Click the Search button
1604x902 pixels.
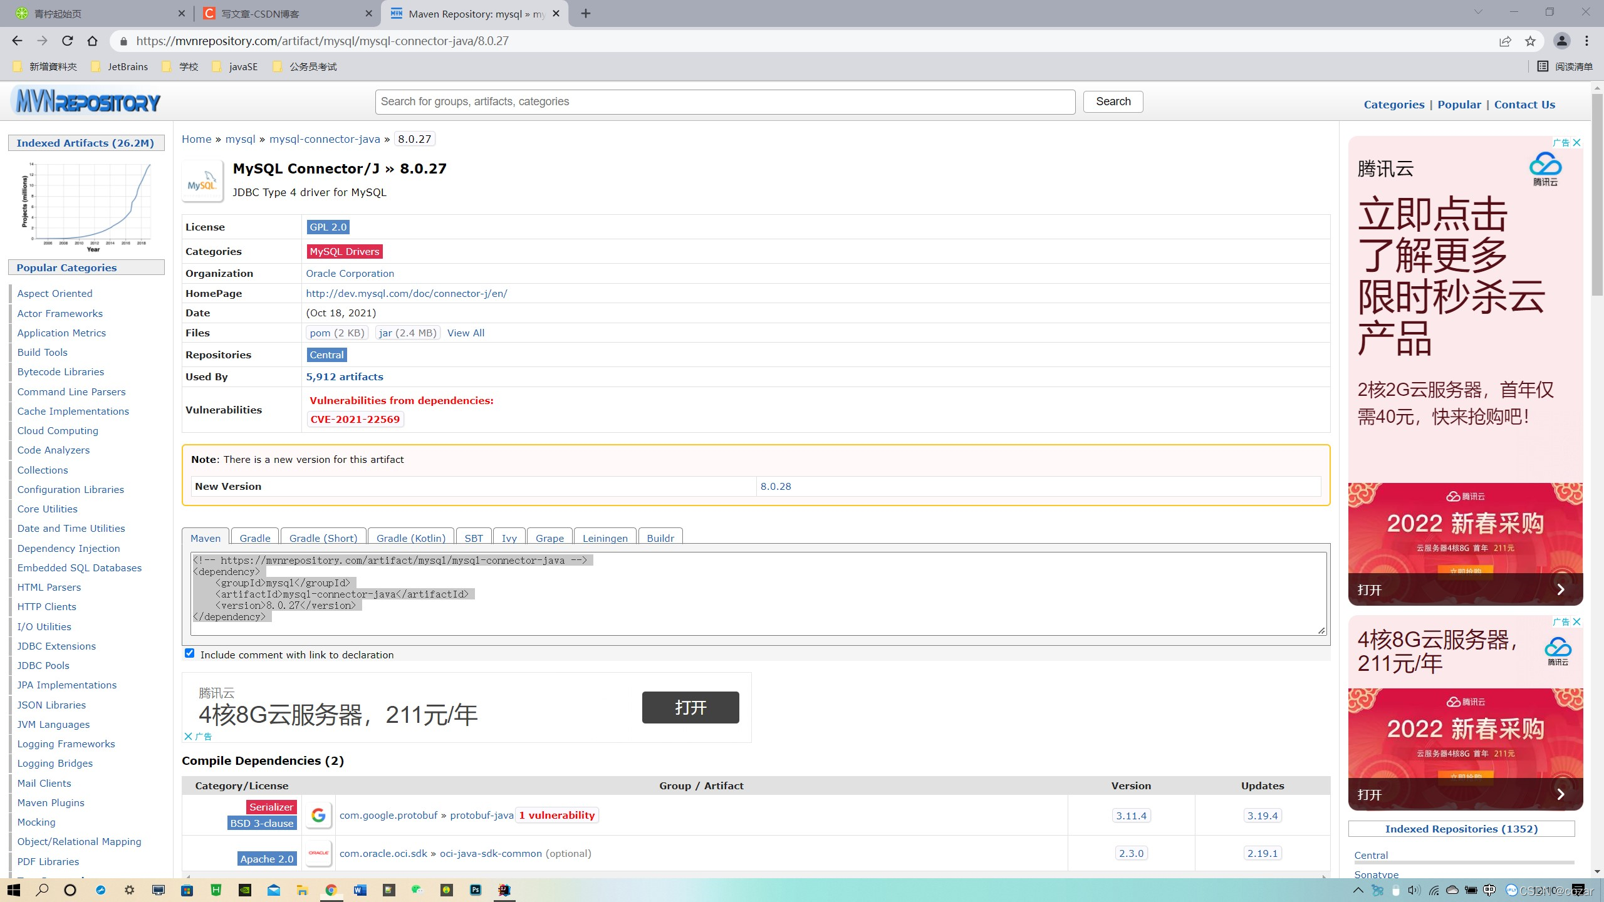tap(1113, 101)
